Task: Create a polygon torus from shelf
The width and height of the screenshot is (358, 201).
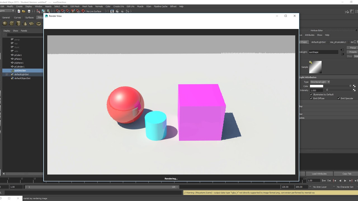Action: click(x=39, y=23)
